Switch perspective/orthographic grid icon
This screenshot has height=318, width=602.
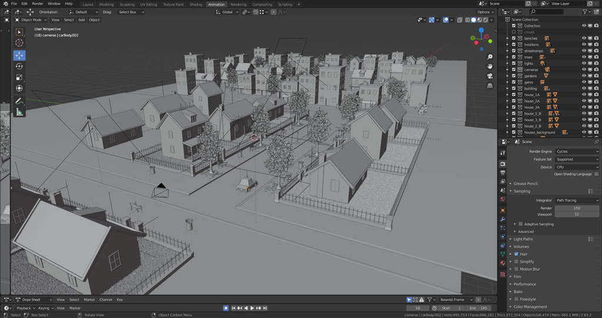(490, 85)
